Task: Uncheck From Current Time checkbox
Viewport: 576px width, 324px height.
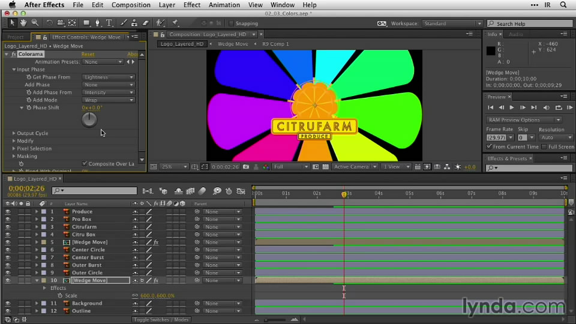Action: pyautogui.click(x=489, y=146)
